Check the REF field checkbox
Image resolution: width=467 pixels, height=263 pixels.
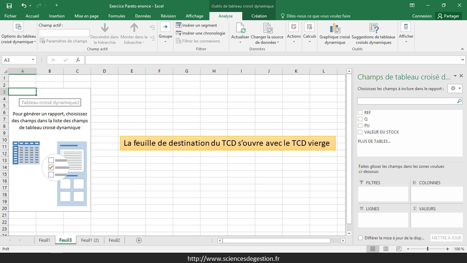[x=360, y=113]
